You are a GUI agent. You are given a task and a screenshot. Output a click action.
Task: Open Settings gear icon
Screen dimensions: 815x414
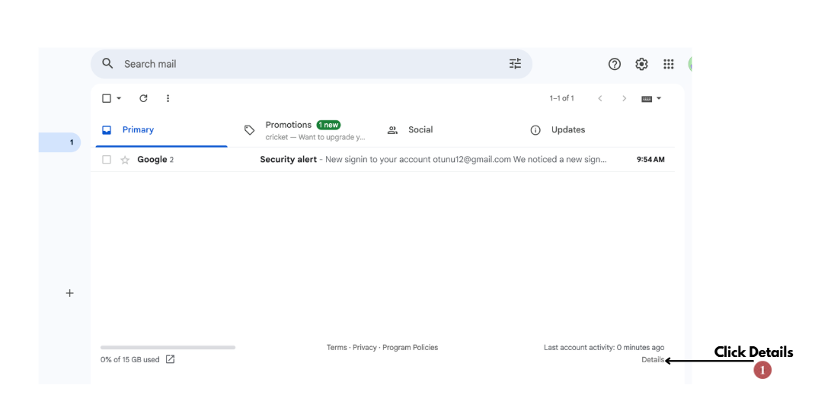coord(641,65)
